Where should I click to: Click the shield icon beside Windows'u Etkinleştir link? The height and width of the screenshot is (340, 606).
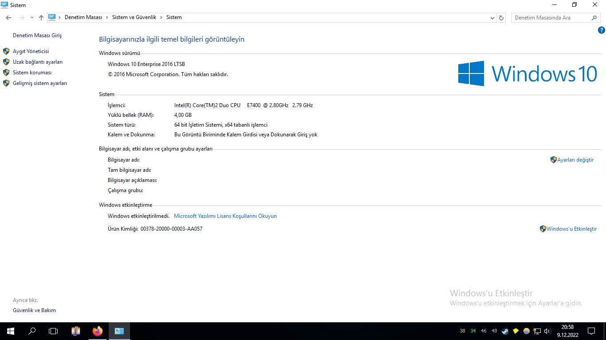[543, 229]
